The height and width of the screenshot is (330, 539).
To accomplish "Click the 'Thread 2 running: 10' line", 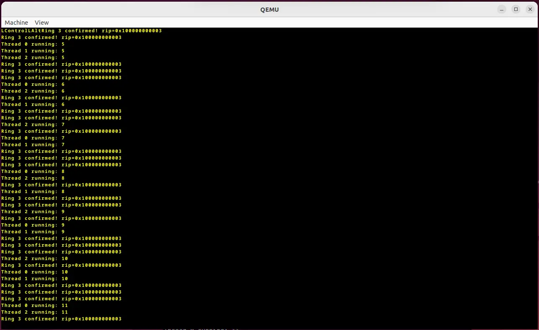I will click(x=34, y=259).
